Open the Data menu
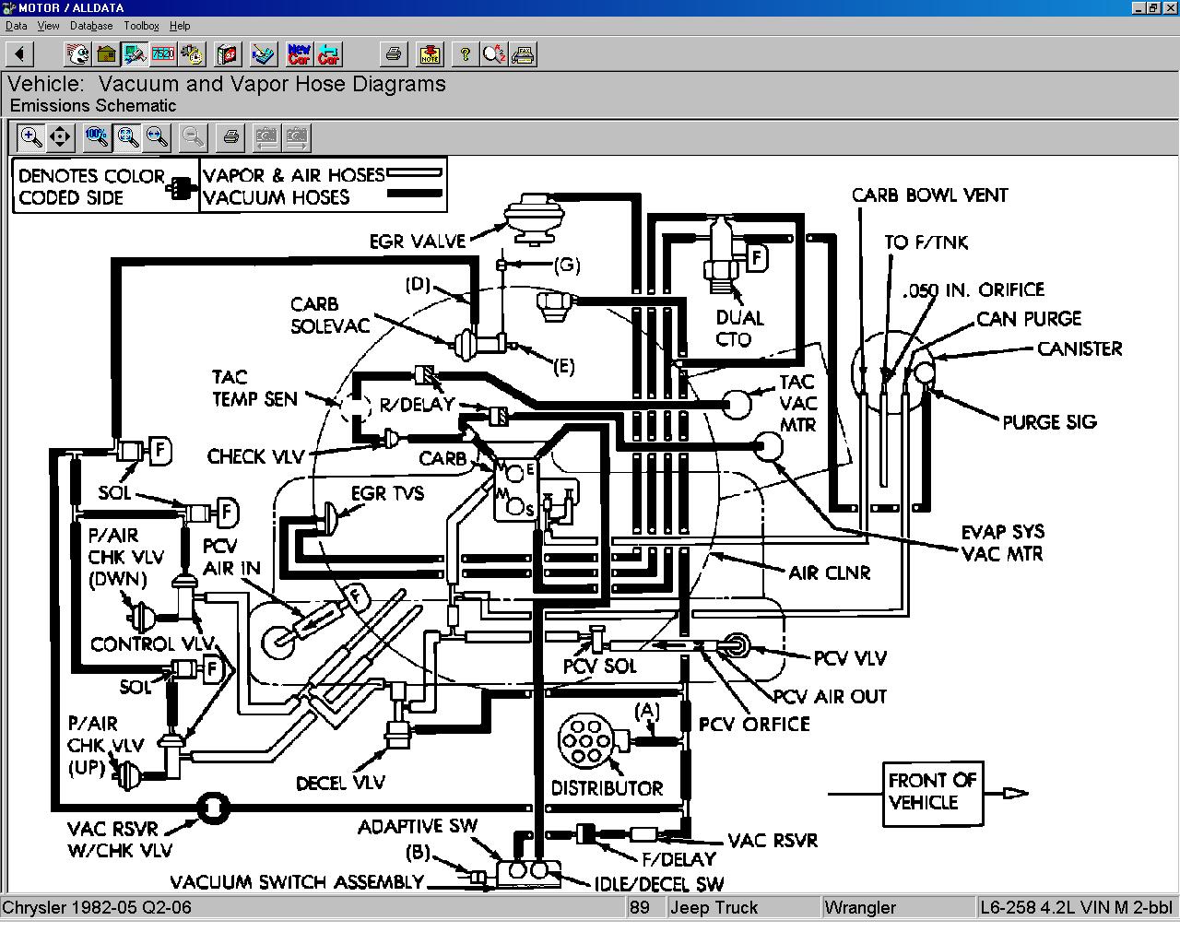This screenshot has height=944, width=1180. 16,26
